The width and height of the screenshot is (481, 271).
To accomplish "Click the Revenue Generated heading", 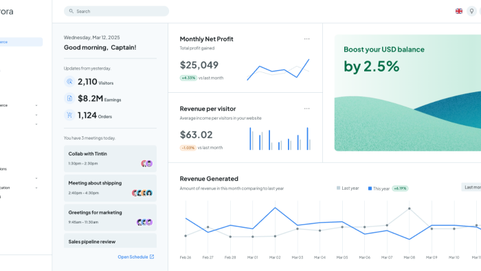I will click(209, 179).
